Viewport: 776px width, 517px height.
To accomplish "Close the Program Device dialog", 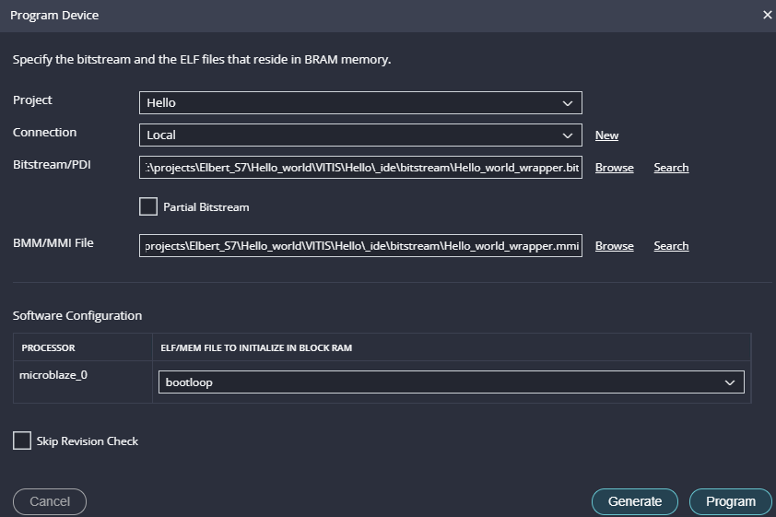I will point(767,16).
